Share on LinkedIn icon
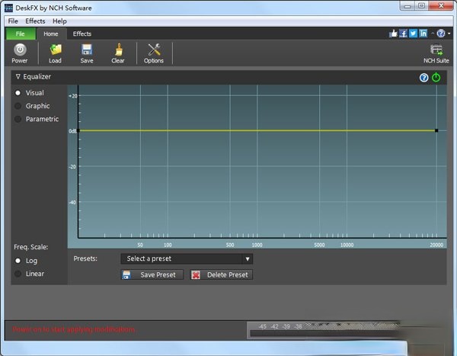Screen dimensions: 457x356 coord(423,34)
